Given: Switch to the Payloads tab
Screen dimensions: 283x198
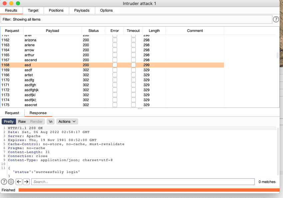Looking at the screenshot, I should 82,10.
